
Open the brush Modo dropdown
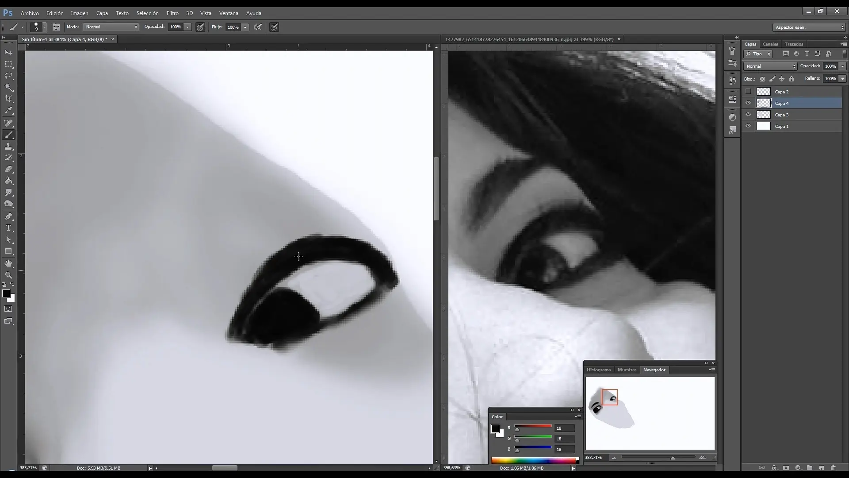point(111,27)
